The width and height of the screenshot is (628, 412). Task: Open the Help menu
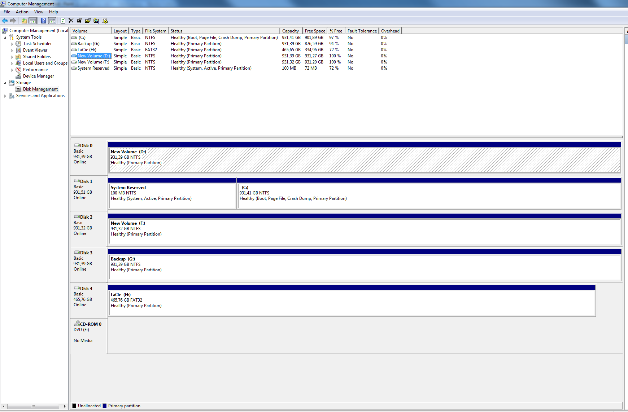pyautogui.click(x=53, y=12)
